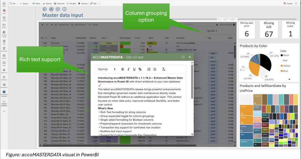Screen dimensions: 301x159
Task: Open the Create page in sidebar
Action: point(4,19)
